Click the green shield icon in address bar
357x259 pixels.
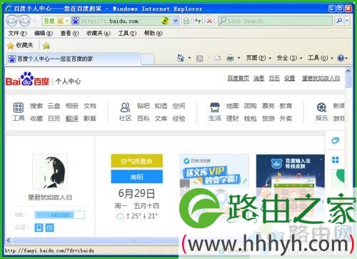click(165, 21)
